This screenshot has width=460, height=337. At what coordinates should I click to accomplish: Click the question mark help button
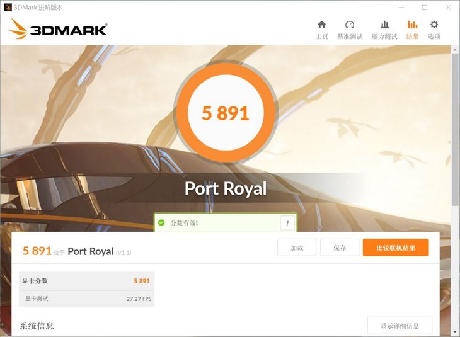(287, 223)
